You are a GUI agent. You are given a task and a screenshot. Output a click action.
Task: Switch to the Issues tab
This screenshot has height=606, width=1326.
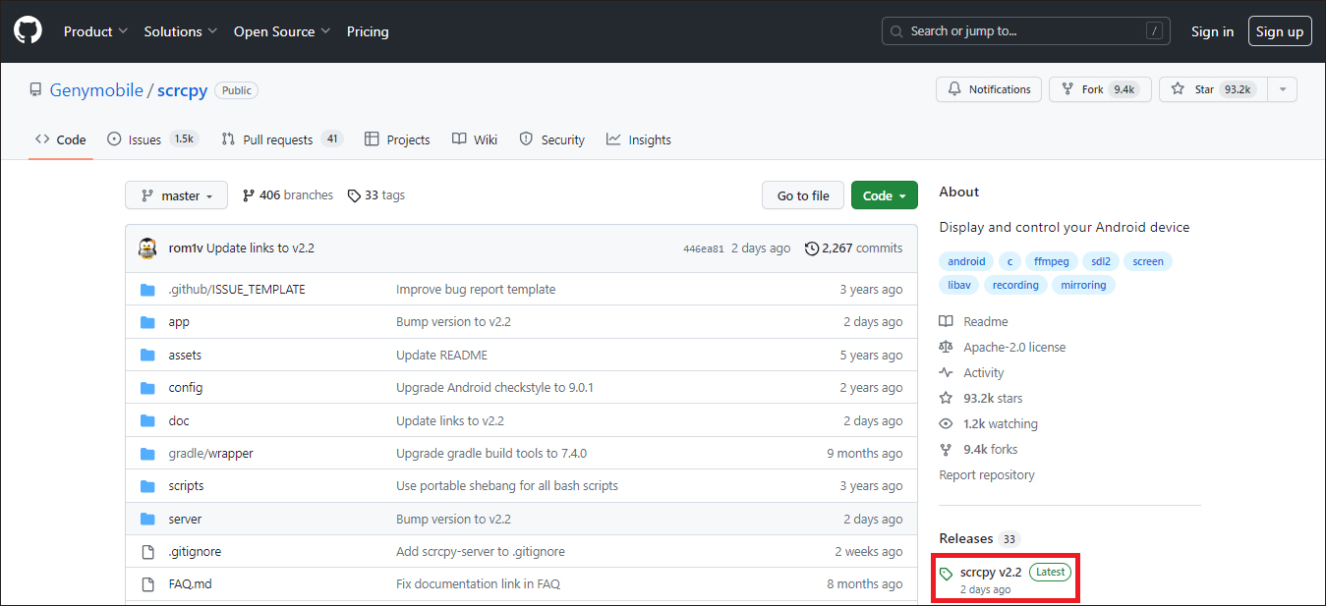click(144, 139)
